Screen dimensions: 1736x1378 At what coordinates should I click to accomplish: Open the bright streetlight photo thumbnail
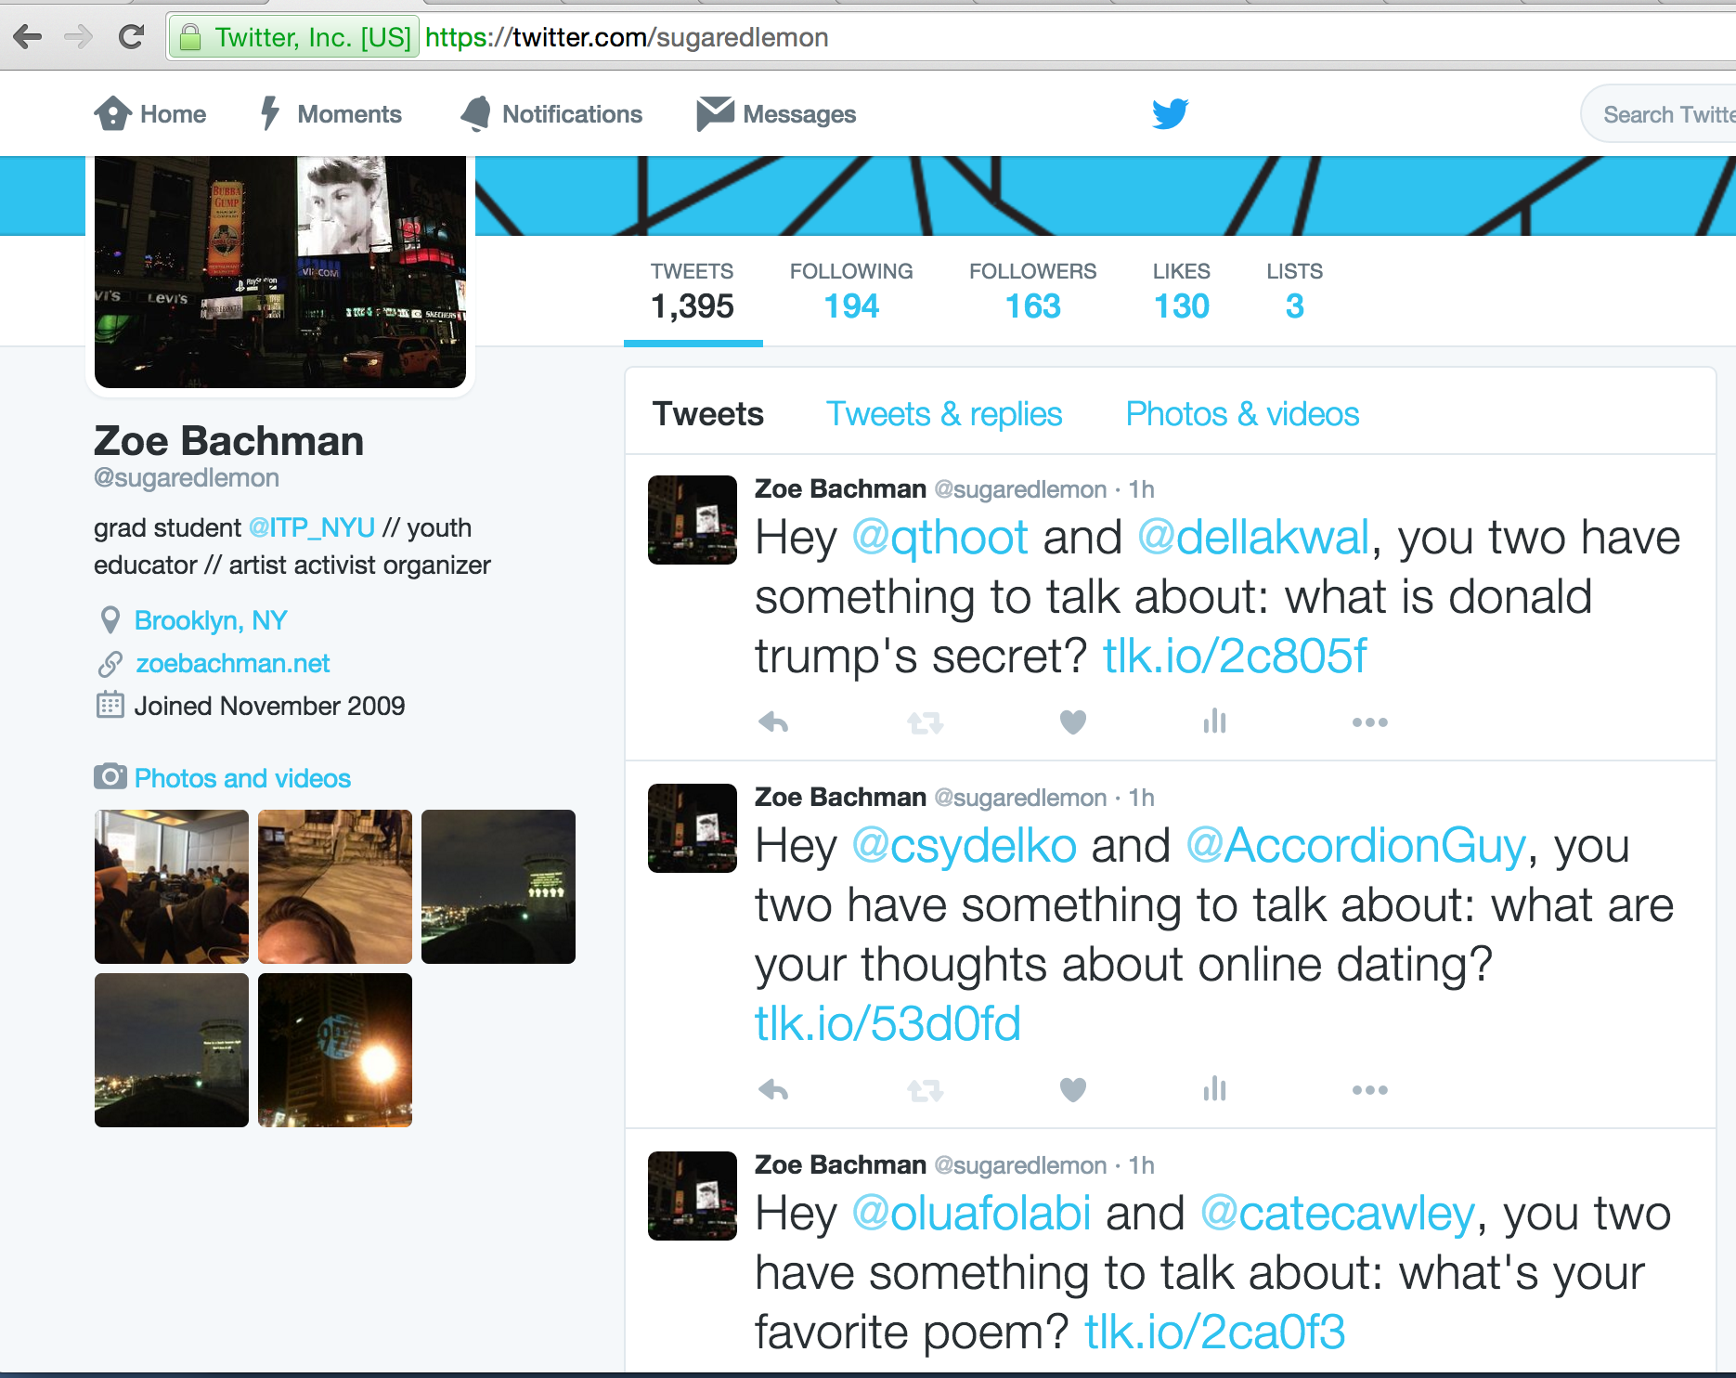335,1050
